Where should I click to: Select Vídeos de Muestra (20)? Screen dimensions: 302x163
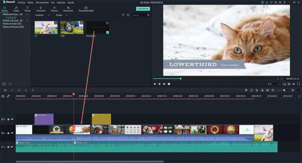click(x=13, y=27)
